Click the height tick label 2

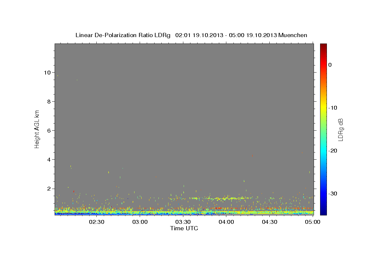48,188
